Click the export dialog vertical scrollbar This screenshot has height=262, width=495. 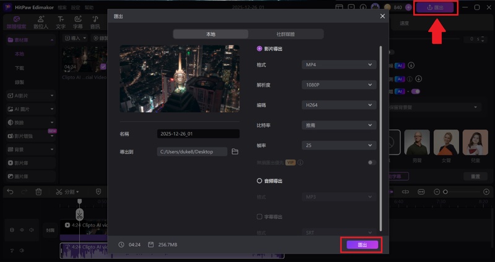381,138
